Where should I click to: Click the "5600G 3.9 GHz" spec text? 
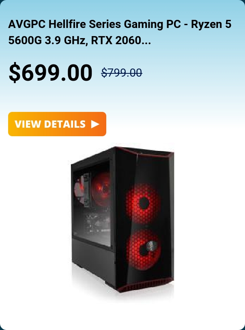(47, 40)
